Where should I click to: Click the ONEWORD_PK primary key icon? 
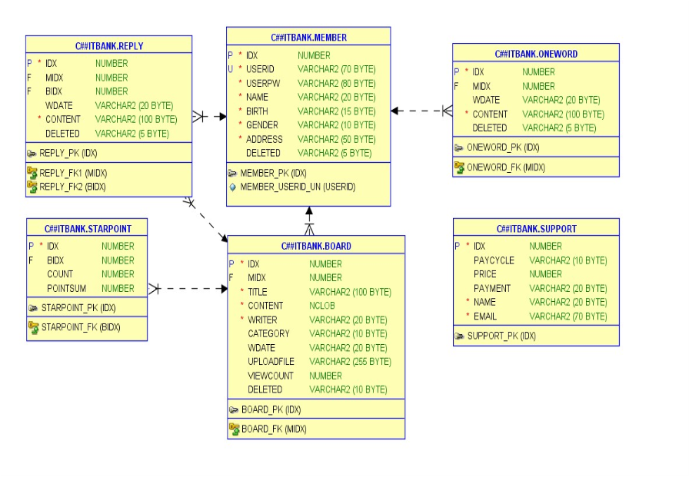(459, 148)
